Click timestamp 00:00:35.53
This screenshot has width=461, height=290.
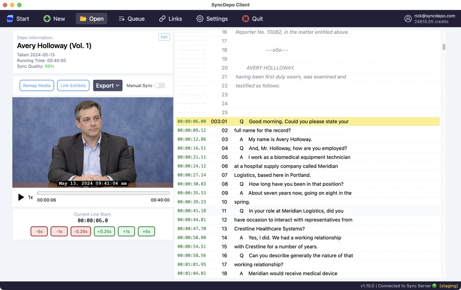pos(192,193)
